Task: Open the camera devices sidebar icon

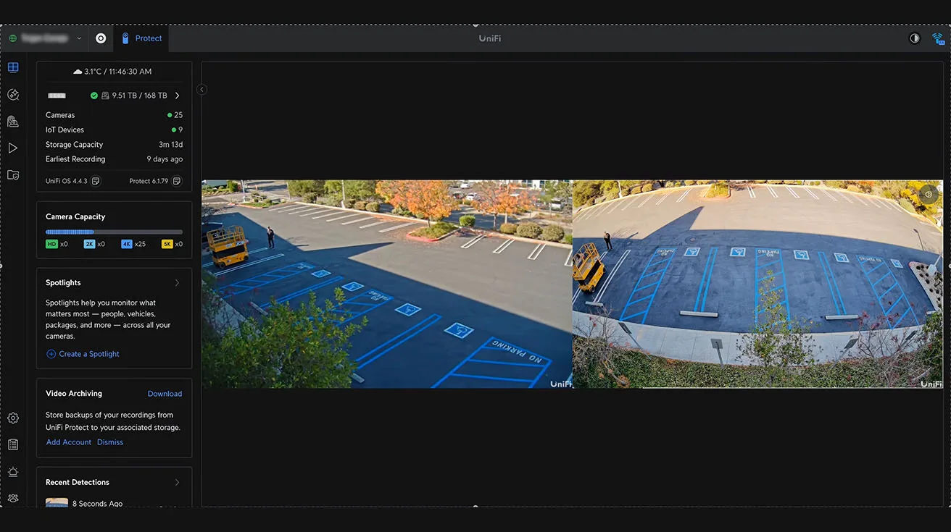Action: [x=13, y=122]
